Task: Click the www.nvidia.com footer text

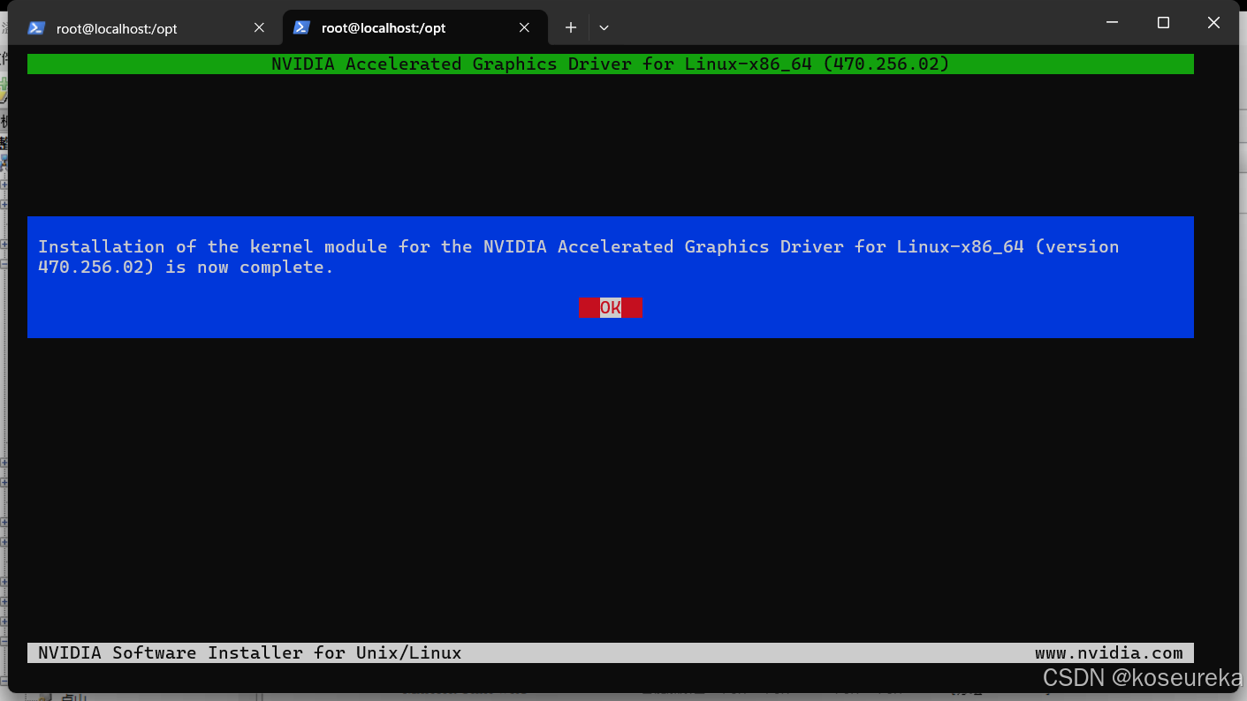Action: [1109, 653]
